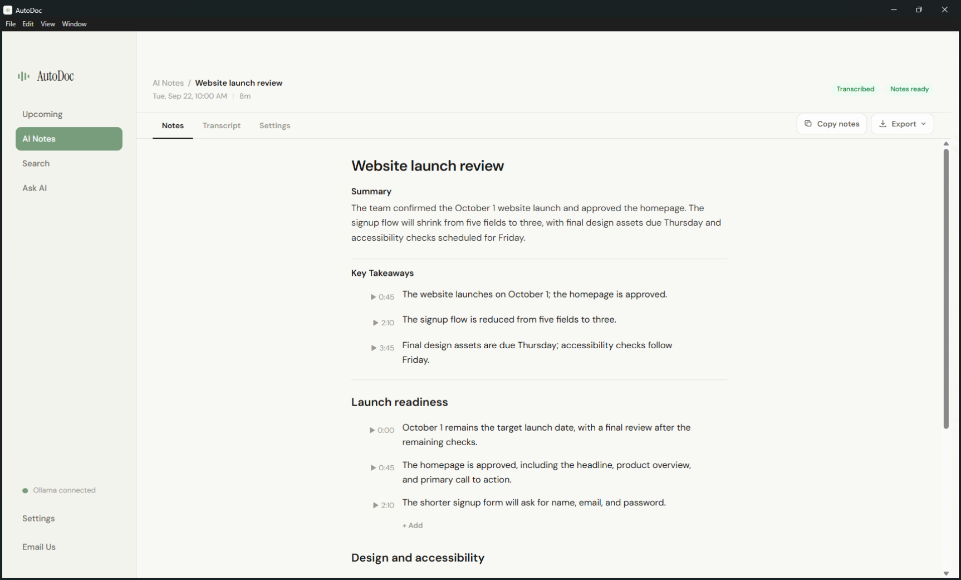
Task: Click the 'Design and accessibility' heading
Action: click(x=418, y=558)
